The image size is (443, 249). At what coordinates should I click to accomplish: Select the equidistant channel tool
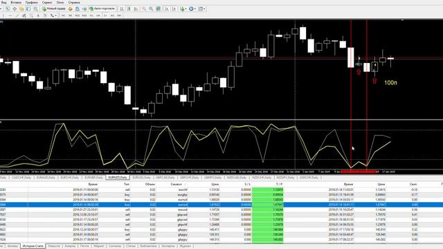pyautogui.click(x=24, y=15)
